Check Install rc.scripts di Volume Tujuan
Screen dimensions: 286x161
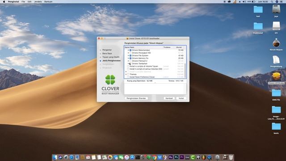[128, 67]
